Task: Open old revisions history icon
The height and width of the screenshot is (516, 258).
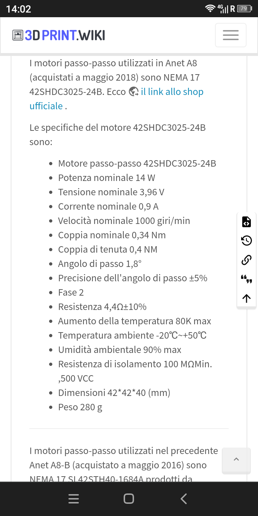Action: coord(247,240)
